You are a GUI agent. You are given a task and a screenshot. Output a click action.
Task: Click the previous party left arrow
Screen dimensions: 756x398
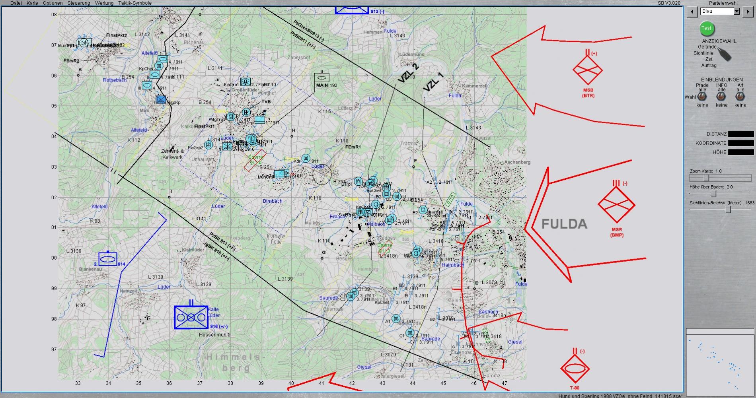click(x=692, y=12)
